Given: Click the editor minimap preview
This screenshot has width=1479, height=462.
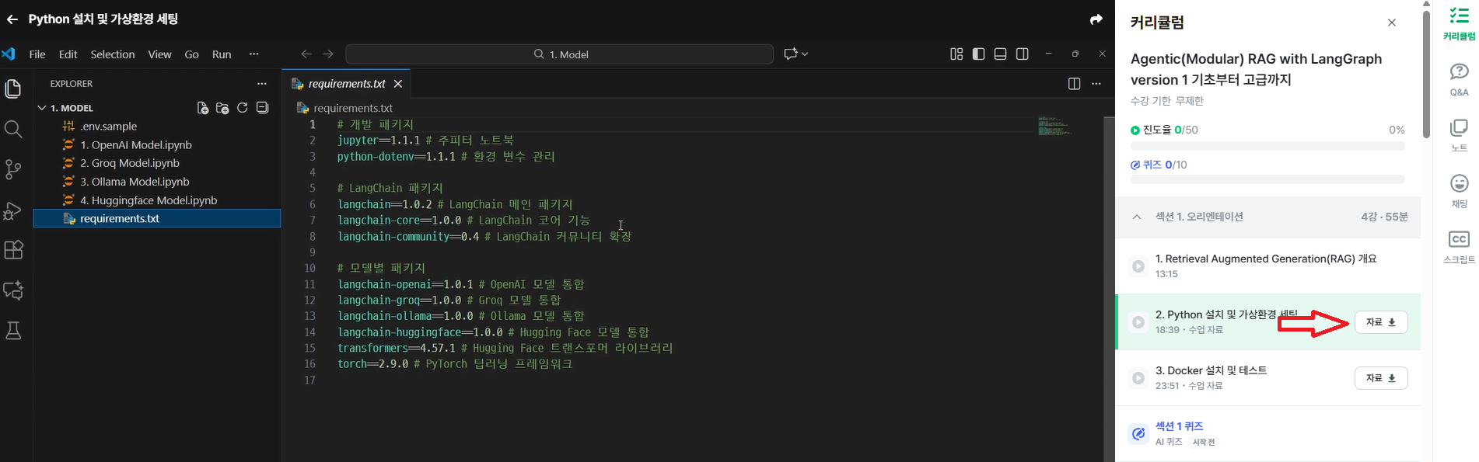Looking at the screenshot, I should [1055, 127].
